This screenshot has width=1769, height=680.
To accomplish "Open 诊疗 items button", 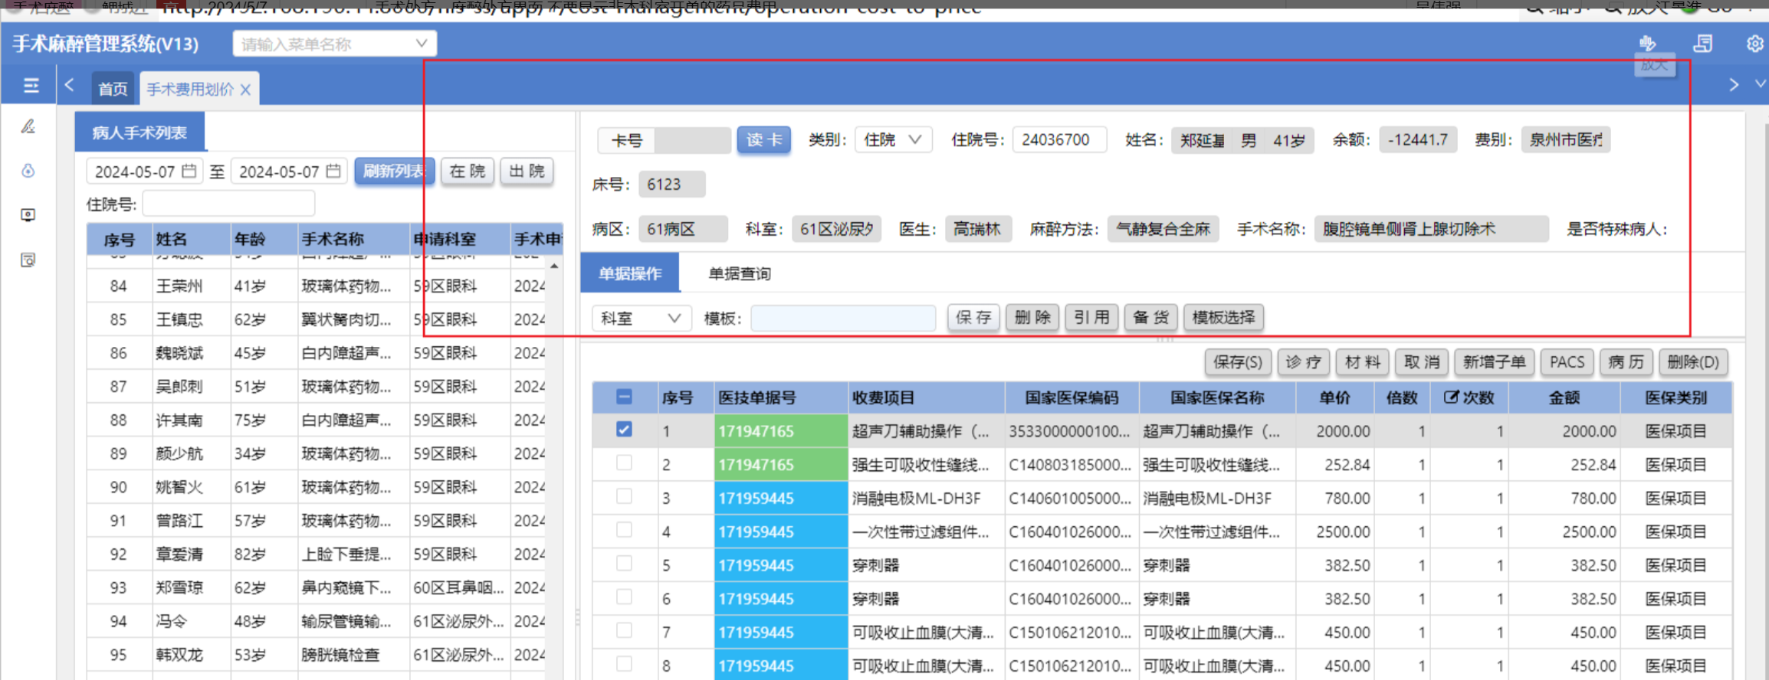I will 1303,362.
